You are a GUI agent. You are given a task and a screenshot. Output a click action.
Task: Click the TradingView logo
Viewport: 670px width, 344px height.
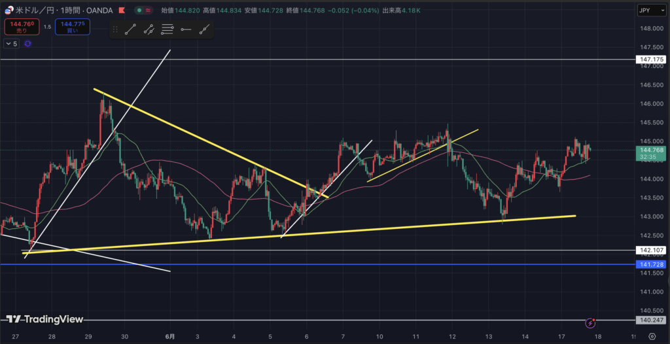click(44, 319)
